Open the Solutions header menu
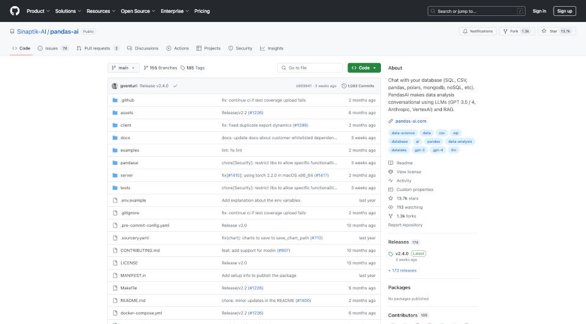Screen dimensions: 586x324 (68, 11)
